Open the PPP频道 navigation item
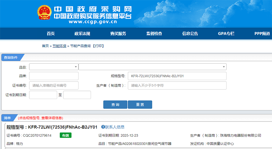272x149 pixels. click(x=262, y=33)
